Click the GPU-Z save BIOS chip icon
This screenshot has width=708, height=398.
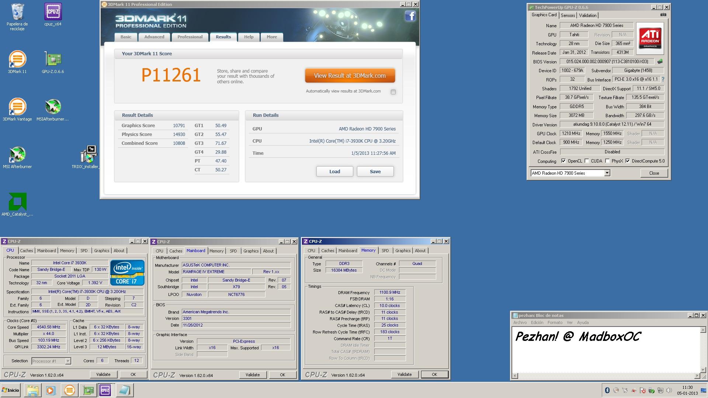(660, 62)
